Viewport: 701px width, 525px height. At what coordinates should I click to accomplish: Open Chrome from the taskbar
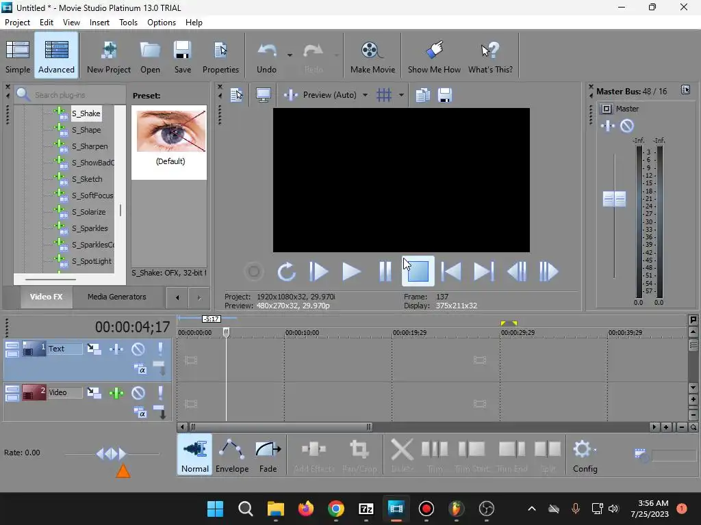(335, 509)
